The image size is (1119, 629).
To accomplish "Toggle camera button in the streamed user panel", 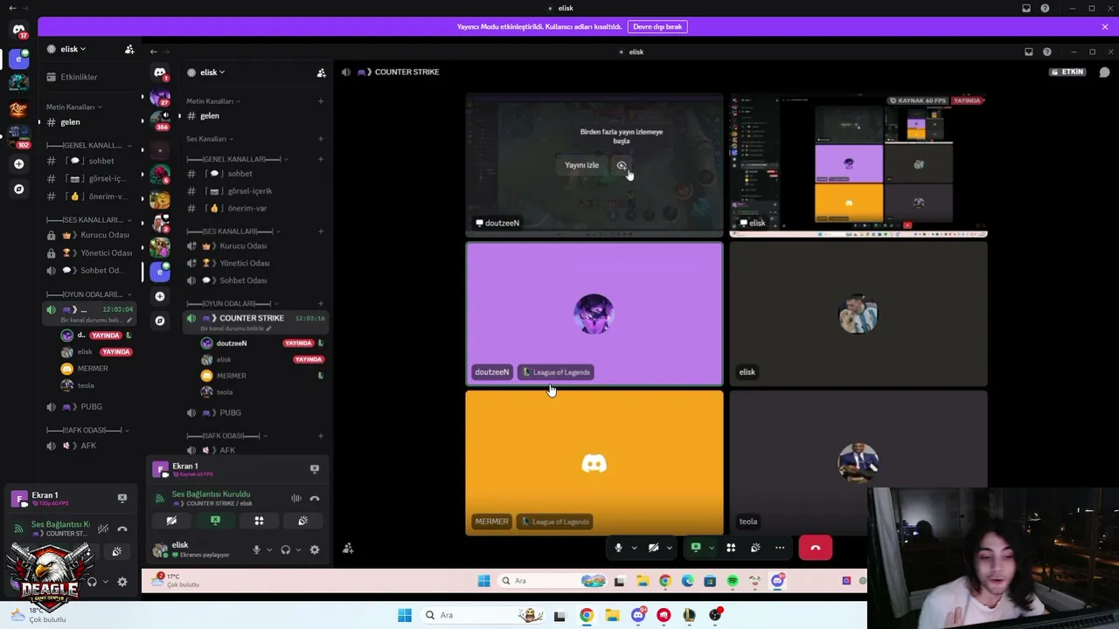I will [x=171, y=521].
